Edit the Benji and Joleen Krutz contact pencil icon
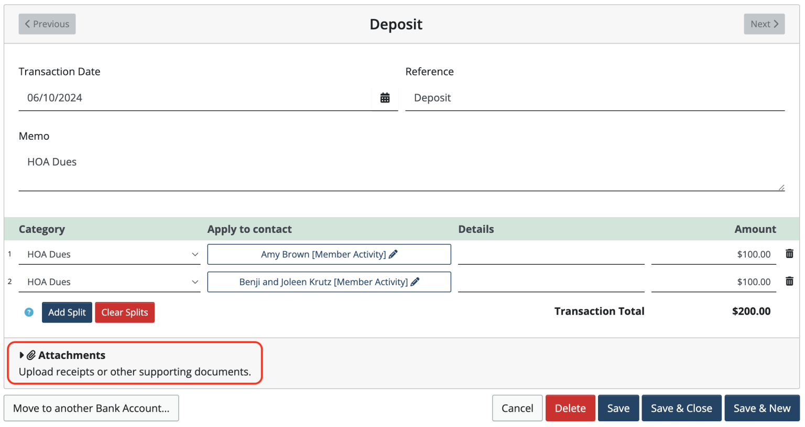 pos(415,282)
